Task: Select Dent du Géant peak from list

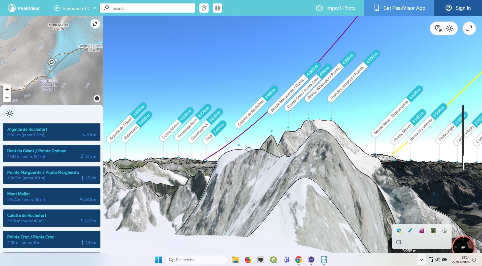Action: 52,154
